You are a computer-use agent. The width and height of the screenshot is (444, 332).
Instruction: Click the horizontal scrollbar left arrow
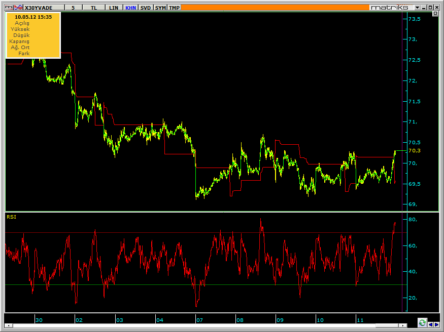coord(9,325)
